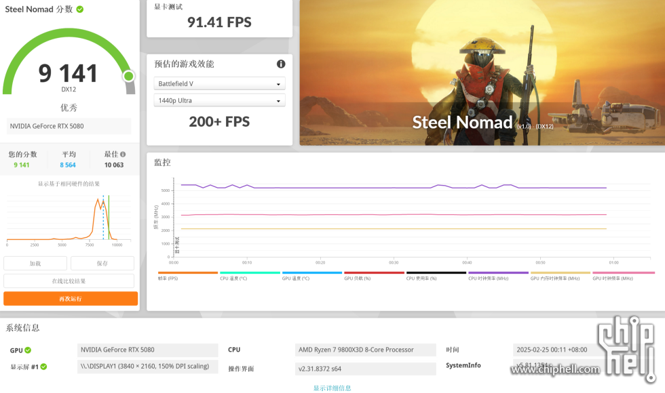Viewport: 665px width, 393px height.
Task: Click the Steel Nomad benchmark banner image
Action: 482,73
